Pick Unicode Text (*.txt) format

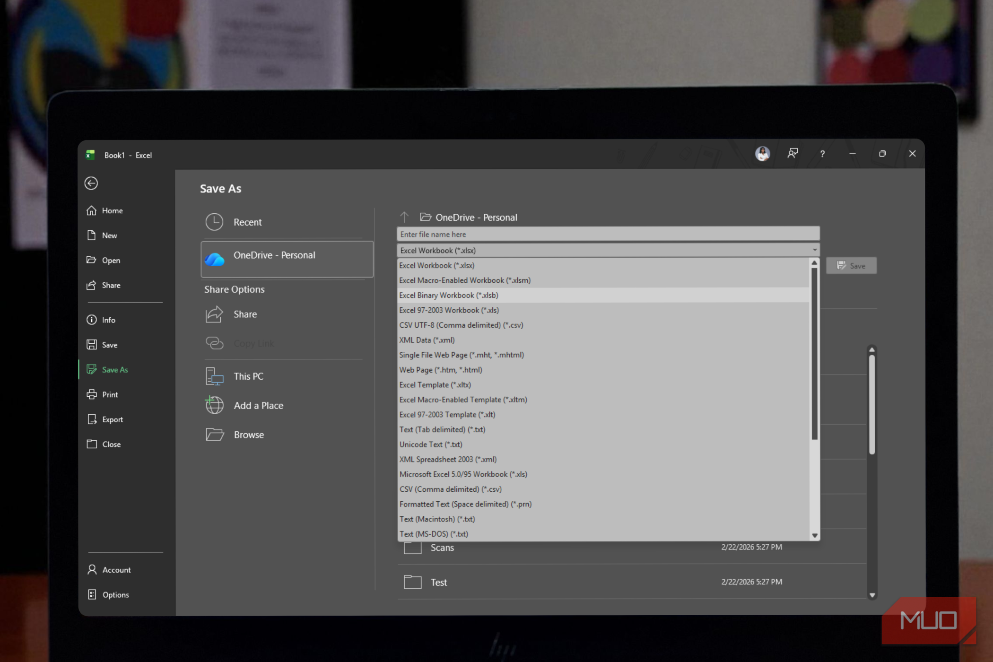pyautogui.click(x=603, y=444)
